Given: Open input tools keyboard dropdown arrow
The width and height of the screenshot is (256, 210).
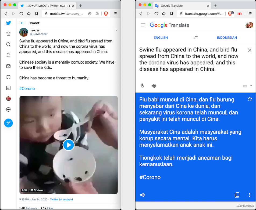Looking at the screenshot, I should tap(251, 86).
